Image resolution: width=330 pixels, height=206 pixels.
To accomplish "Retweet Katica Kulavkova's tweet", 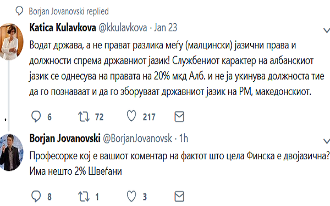I will (x=84, y=116).
